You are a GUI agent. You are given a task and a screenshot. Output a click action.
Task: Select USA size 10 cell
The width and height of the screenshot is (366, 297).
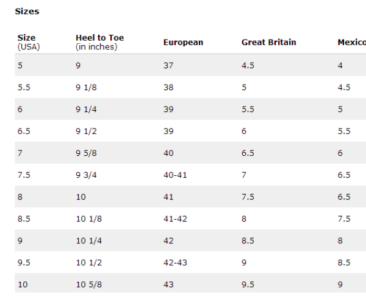pos(23,284)
